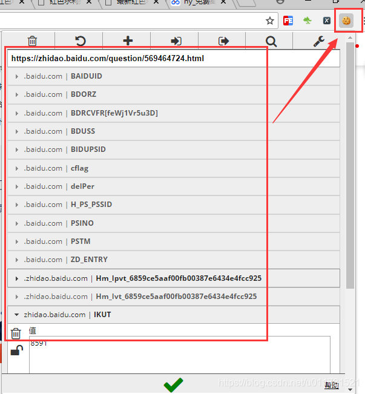
Task: Close the 最新红巴 browser tab
Action: [x=156, y=2]
